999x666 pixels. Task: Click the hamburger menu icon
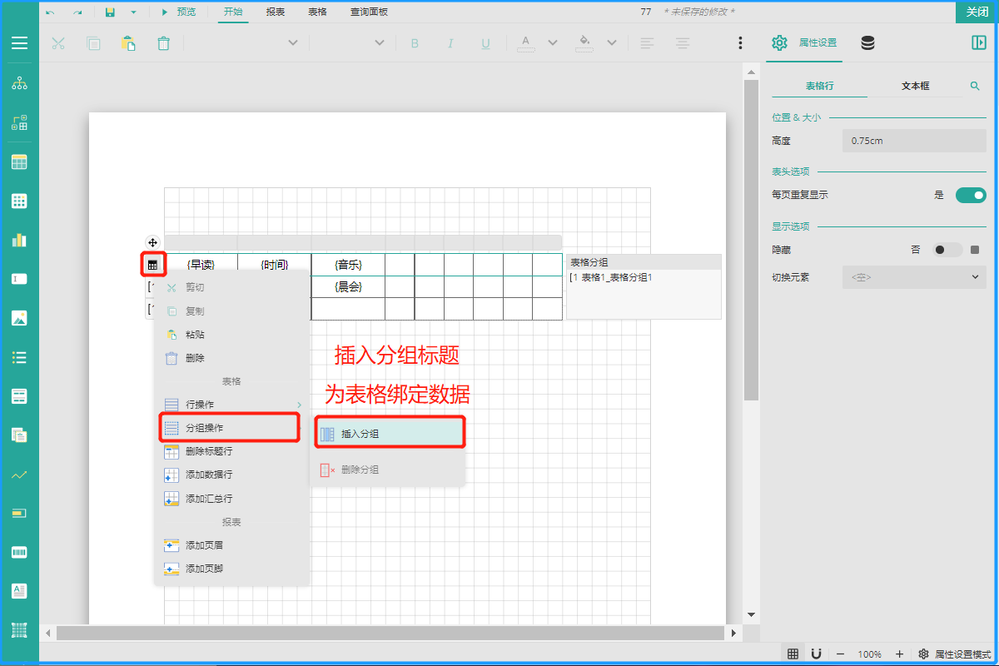(19, 43)
